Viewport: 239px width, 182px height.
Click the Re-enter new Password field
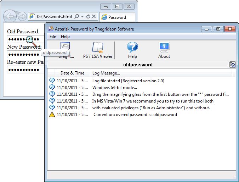[x=25, y=70]
